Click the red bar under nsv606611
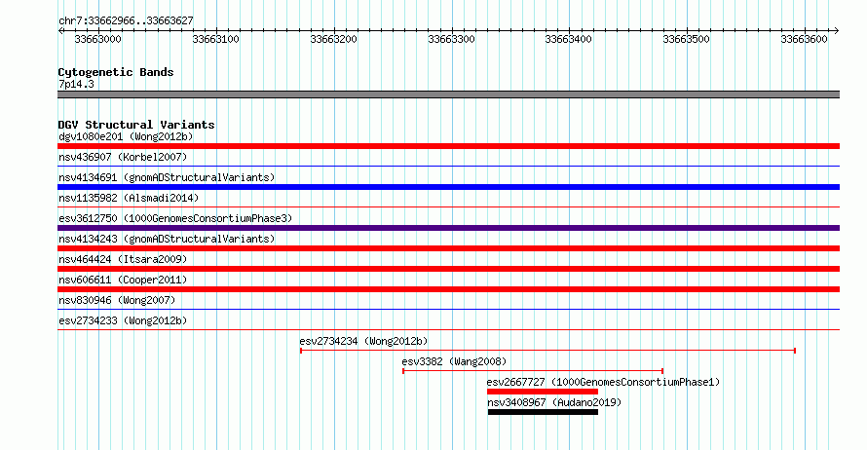Screen dimensions: 867x450 (x=448, y=289)
